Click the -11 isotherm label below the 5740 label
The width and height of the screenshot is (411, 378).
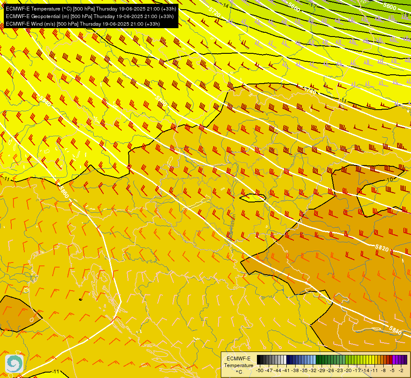pos(343,101)
